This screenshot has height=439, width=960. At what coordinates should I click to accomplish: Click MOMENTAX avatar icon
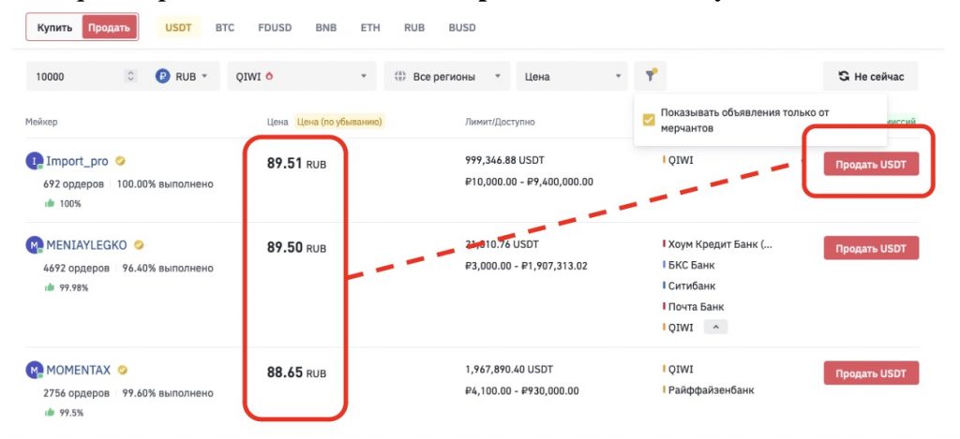35,370
